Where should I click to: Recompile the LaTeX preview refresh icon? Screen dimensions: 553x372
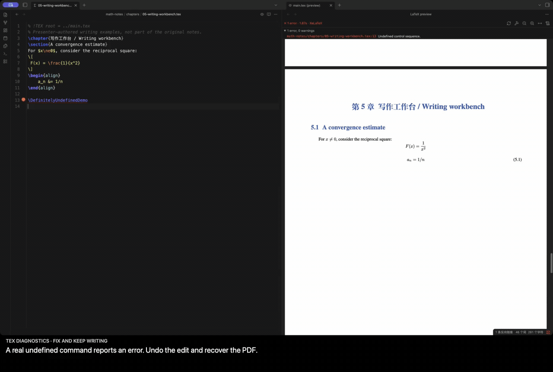click(x=509, y=23)
